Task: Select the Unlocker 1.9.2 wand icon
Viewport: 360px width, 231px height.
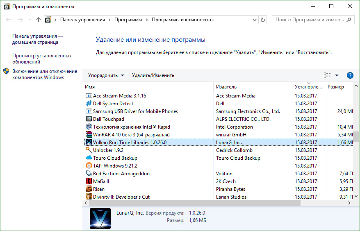Action: click(x=89, y=150)
